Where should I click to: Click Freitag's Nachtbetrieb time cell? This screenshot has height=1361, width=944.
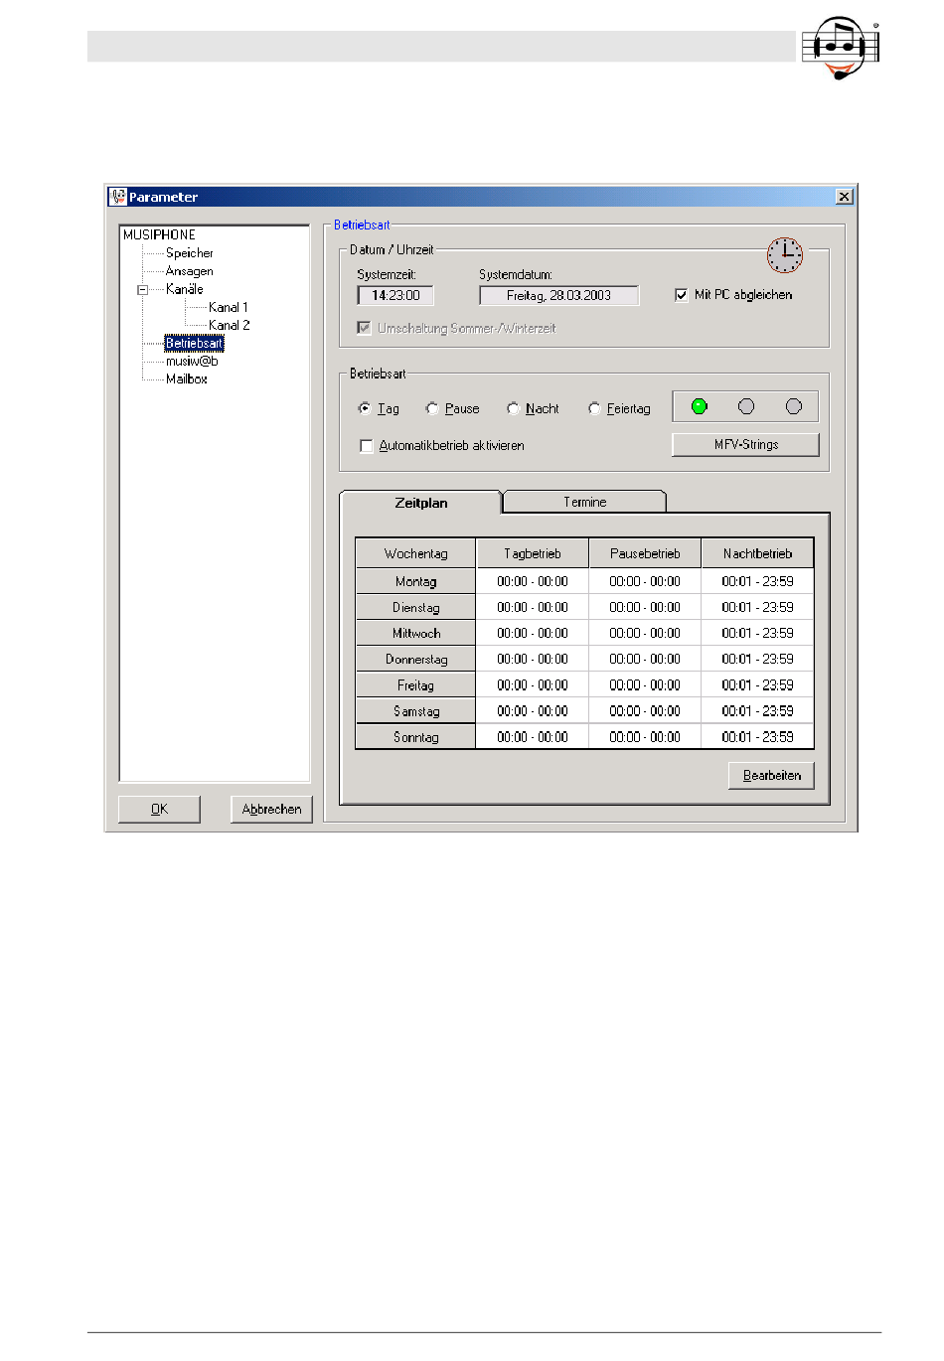tap(757, 685)
